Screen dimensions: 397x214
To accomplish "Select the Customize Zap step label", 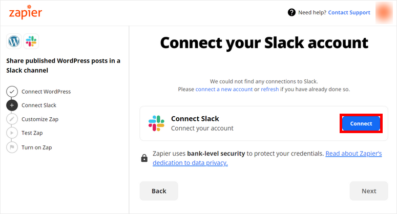I will point(40,119).
